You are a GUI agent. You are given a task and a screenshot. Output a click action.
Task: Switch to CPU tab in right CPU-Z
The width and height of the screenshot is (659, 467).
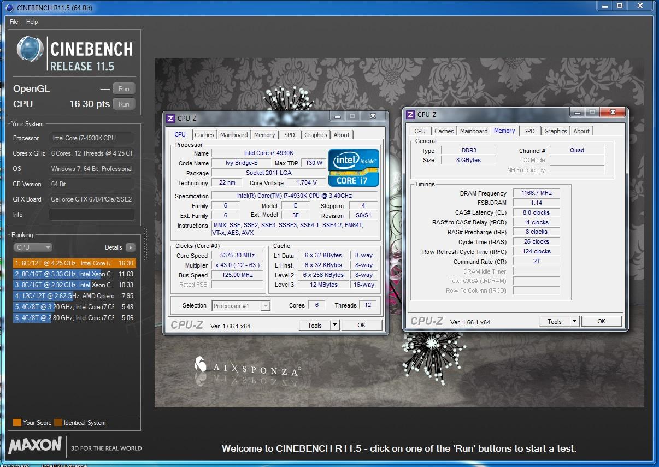click(420, 131)
